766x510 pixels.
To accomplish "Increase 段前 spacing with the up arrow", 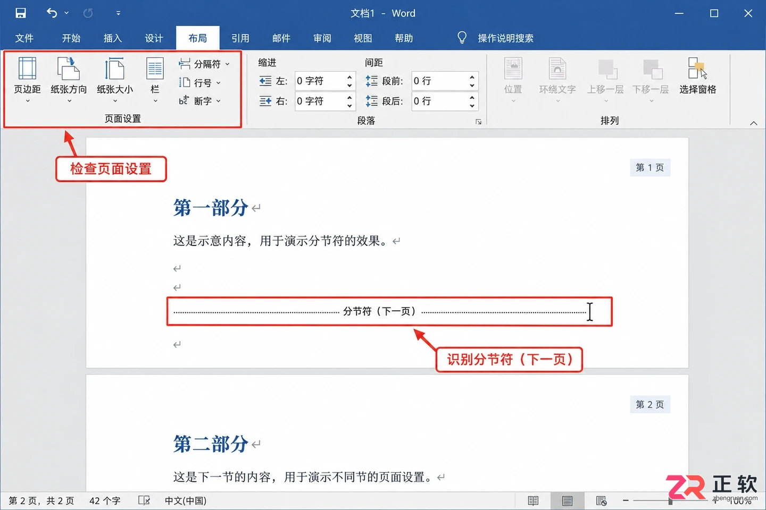I will [x=472, y=76].
